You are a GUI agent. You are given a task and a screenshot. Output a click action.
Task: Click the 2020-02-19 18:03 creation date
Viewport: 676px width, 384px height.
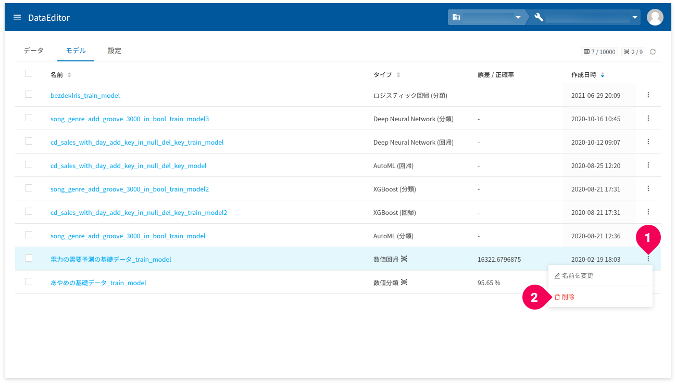point(596,259)
